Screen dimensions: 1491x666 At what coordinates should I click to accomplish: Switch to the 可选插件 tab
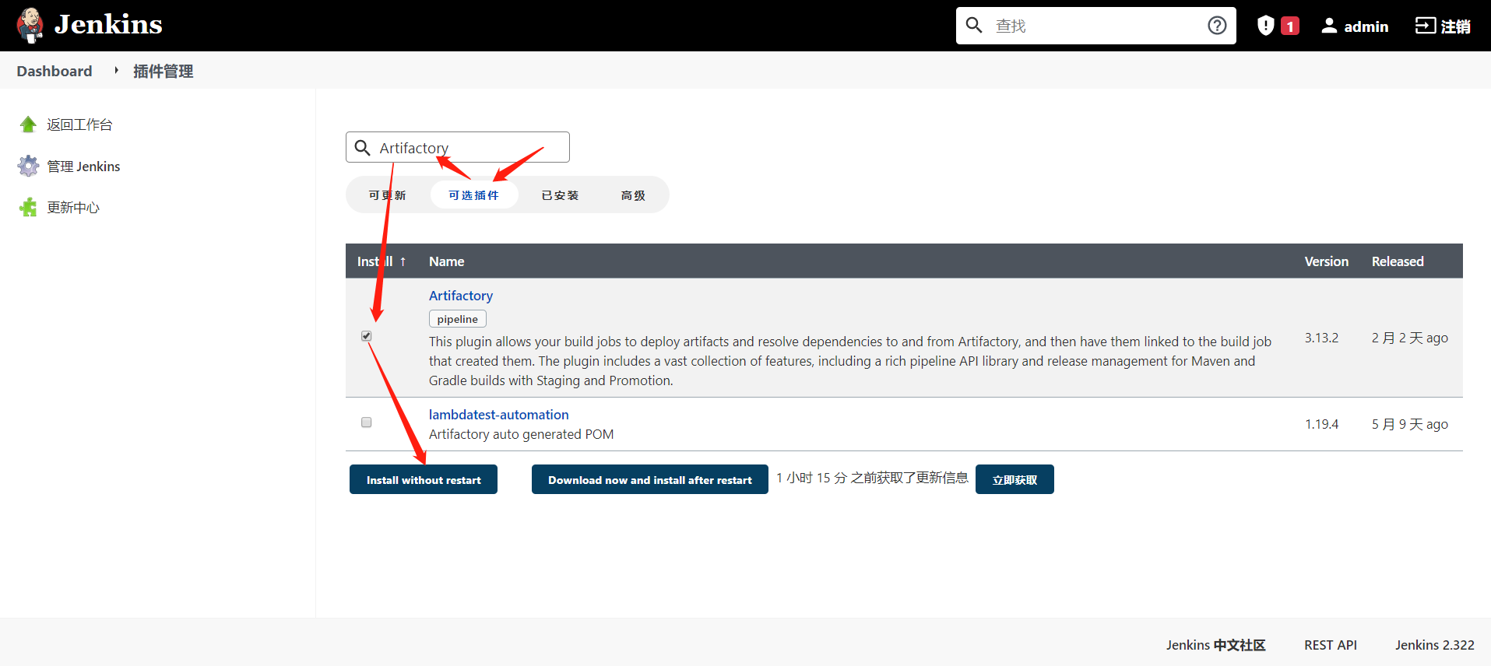tap(473, 195)
